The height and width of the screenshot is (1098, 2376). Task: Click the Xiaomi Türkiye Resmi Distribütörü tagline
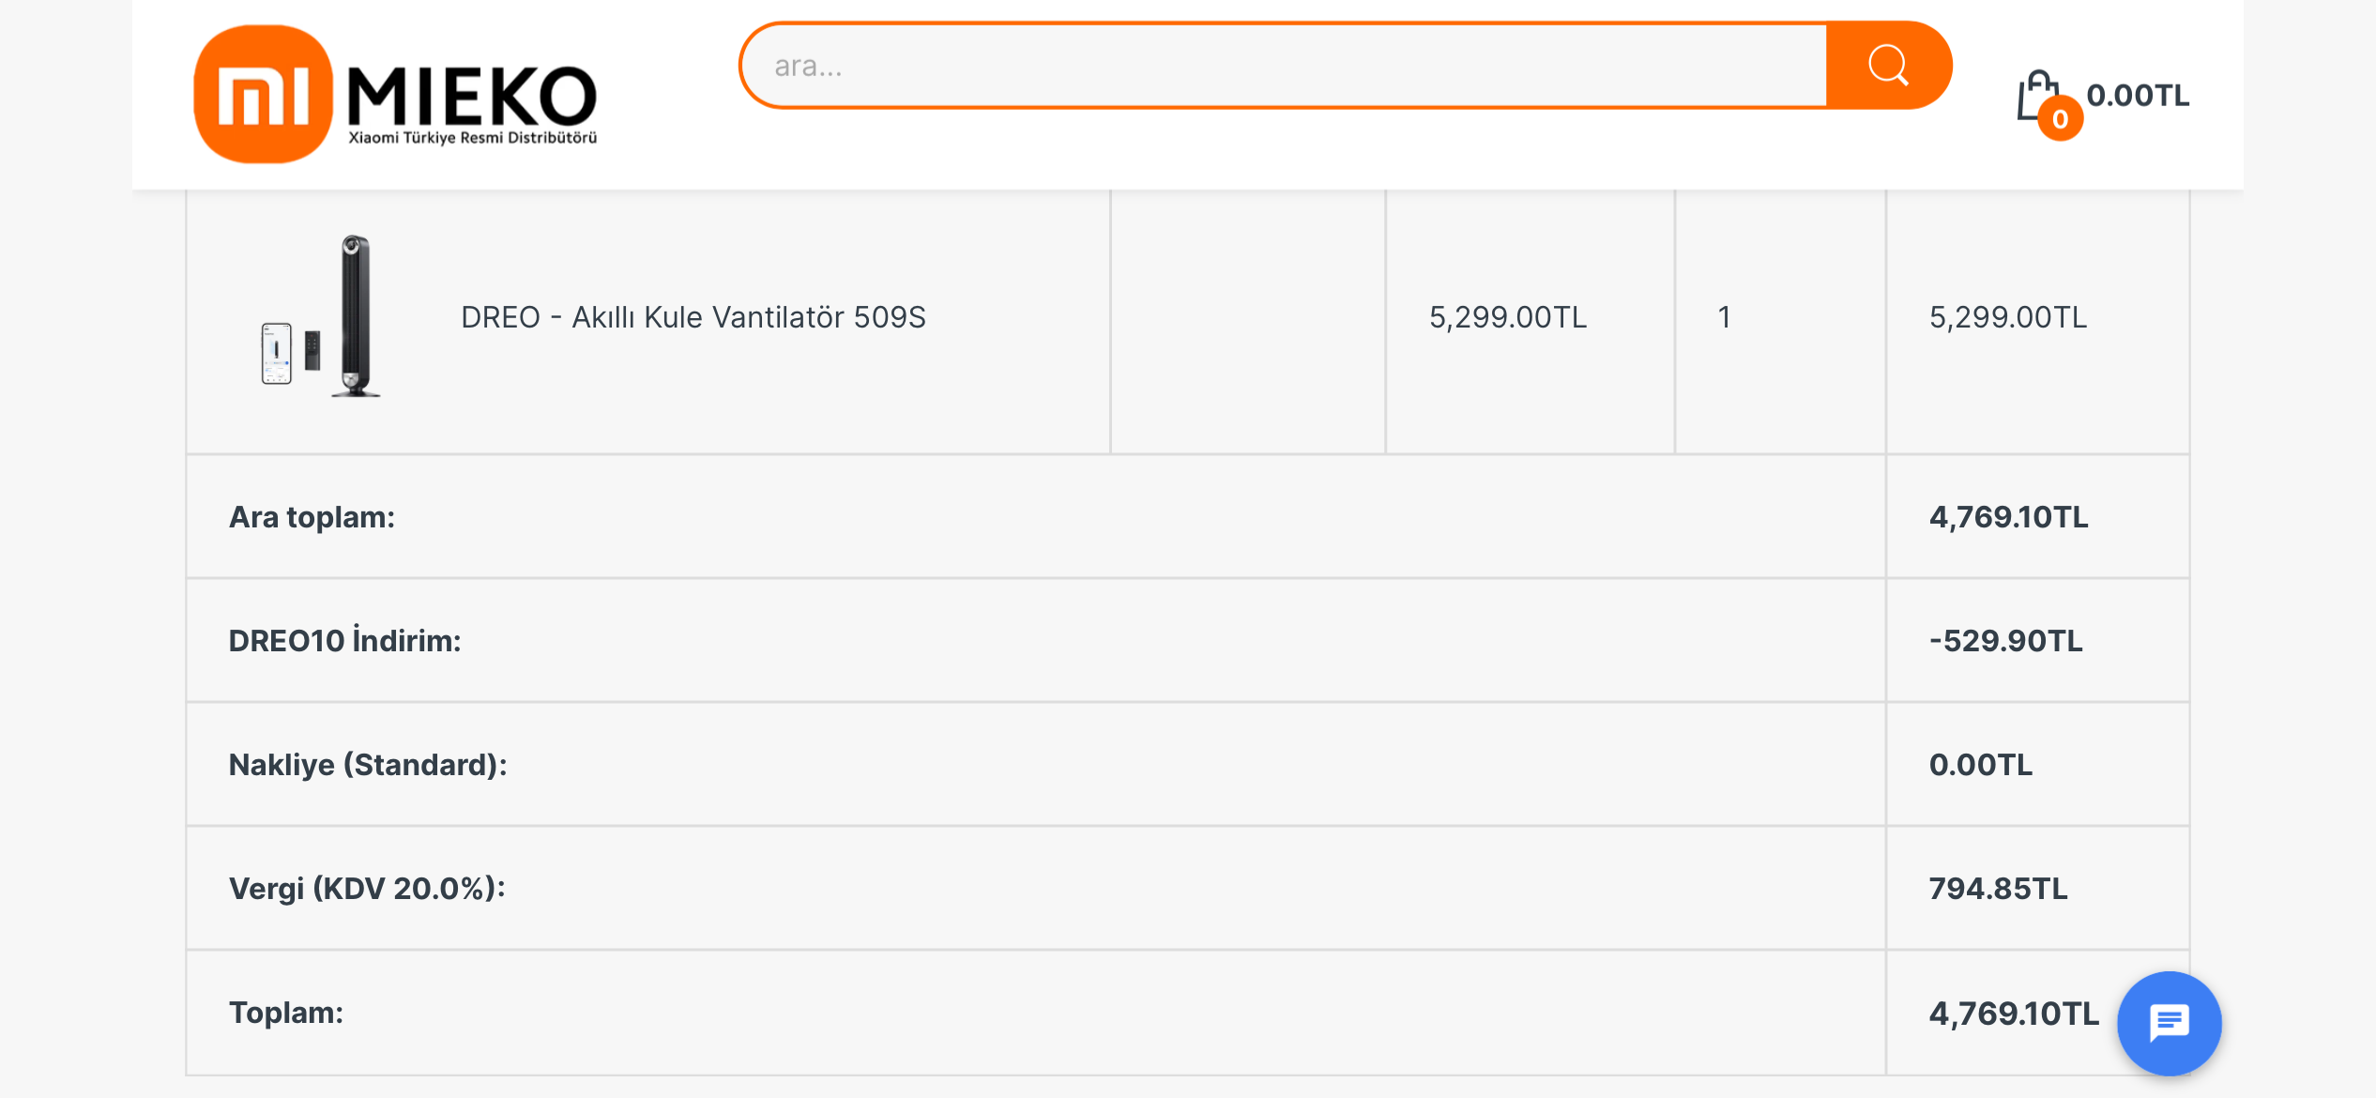(x=472, y=138)
